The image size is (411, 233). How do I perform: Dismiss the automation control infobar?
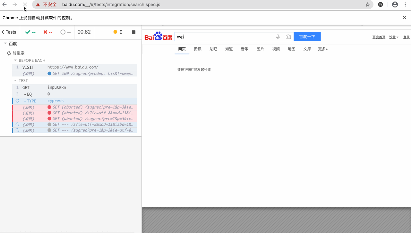click(405, 18)
